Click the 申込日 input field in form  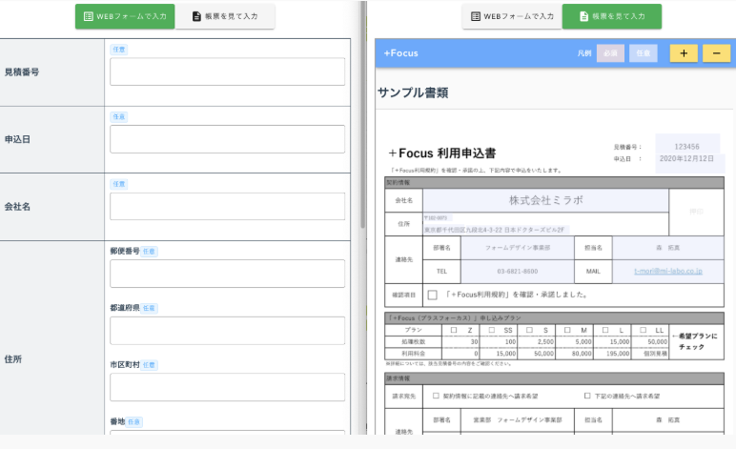(227, 139)
